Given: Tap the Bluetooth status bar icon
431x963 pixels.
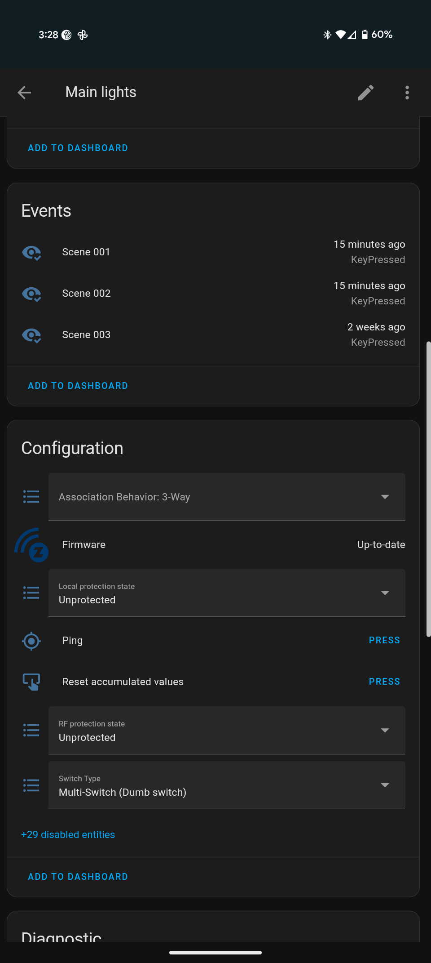Looking at the screenshot, I should (327, 35).
